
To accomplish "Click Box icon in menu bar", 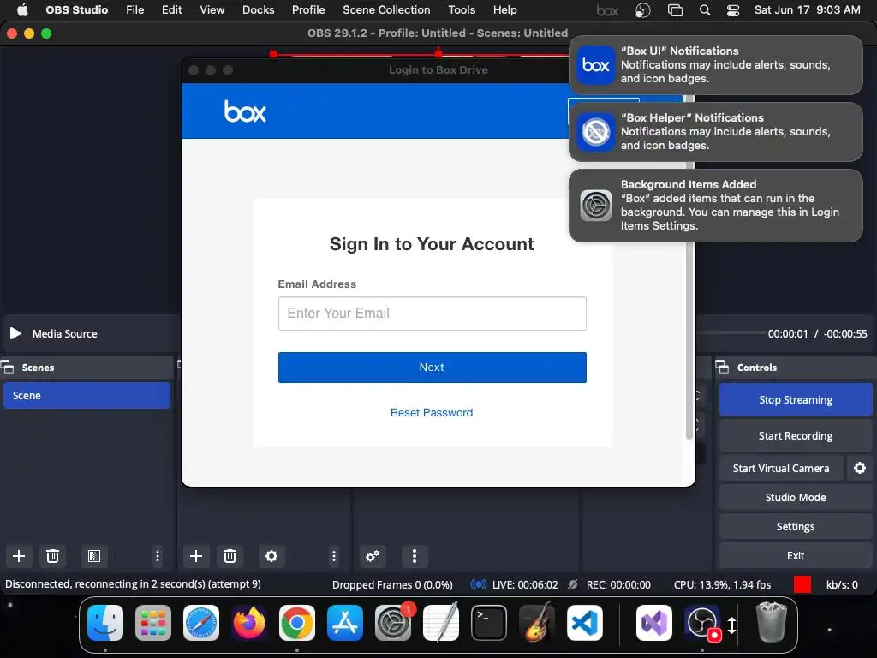I will point(607,10).
